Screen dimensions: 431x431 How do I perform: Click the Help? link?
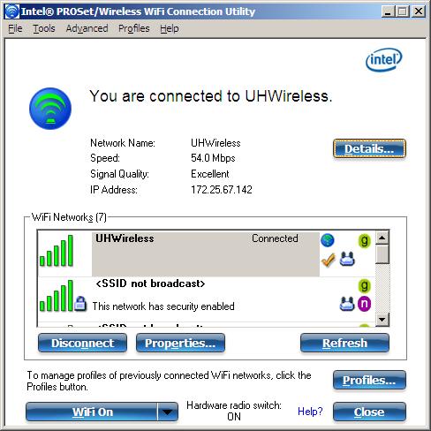pyautogui.click(x=310, y=412)
